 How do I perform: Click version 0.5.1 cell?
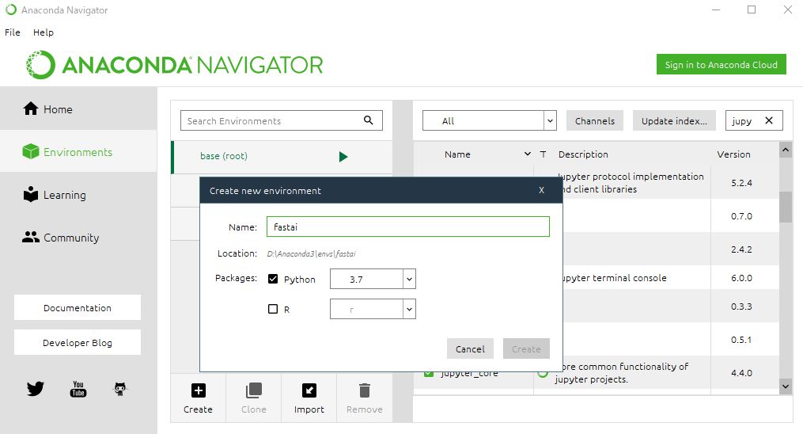[741, 339]
